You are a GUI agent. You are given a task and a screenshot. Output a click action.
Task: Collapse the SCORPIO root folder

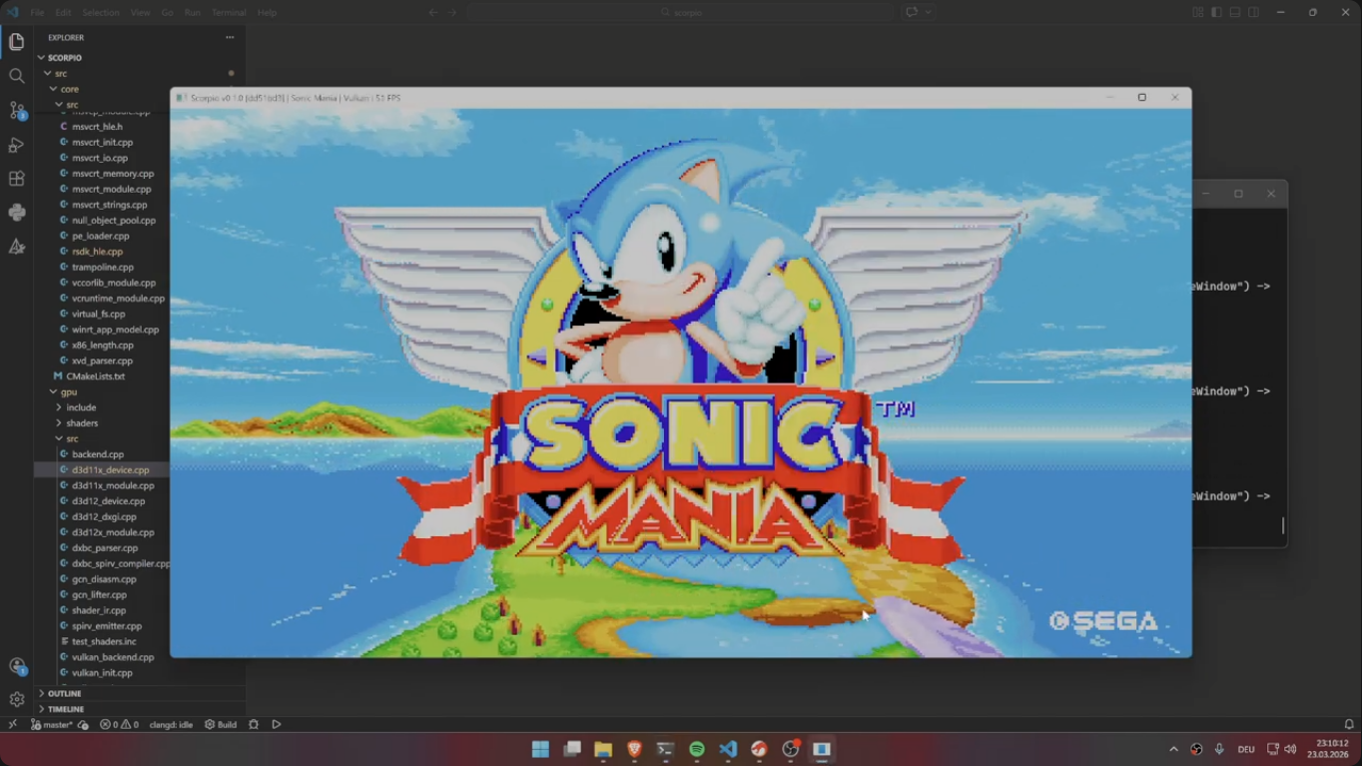point(64,58)
